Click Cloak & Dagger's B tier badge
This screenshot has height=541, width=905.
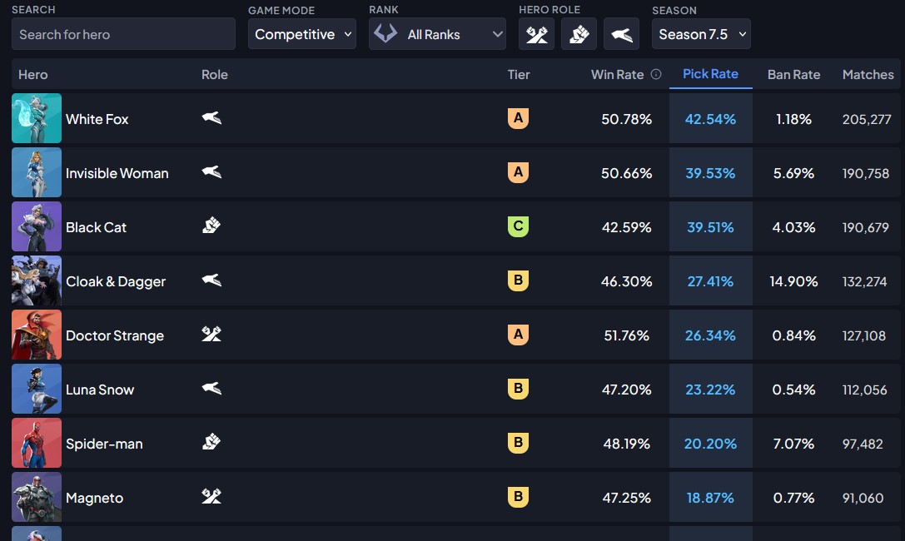(518, 280)
